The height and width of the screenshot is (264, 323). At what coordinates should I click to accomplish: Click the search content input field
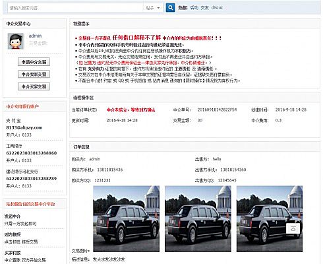click(x=76, y=8)
